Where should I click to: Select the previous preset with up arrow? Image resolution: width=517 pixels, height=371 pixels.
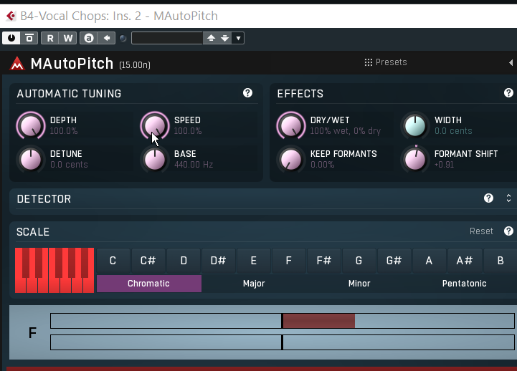pyautogui.click(x=211, y=38)
